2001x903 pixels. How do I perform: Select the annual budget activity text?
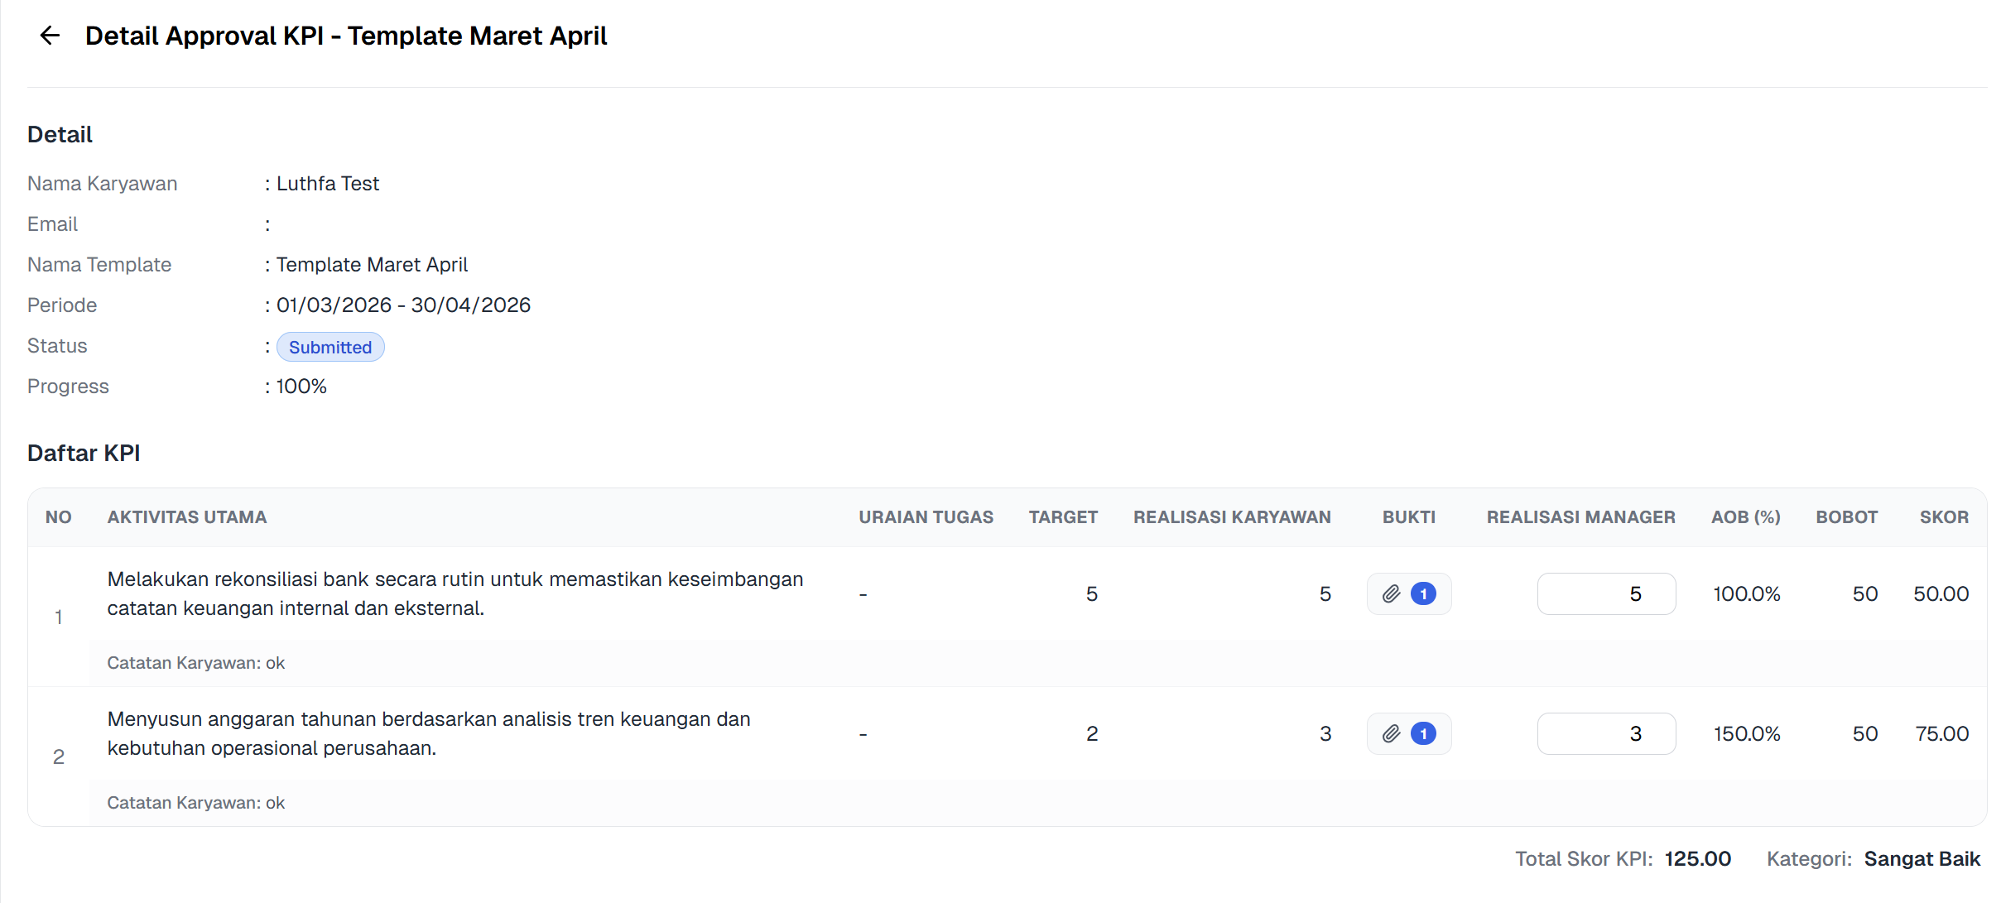(428, 733)
